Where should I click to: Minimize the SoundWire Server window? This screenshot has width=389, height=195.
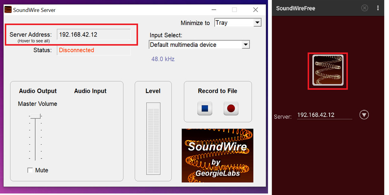click(x=214, y=10)
